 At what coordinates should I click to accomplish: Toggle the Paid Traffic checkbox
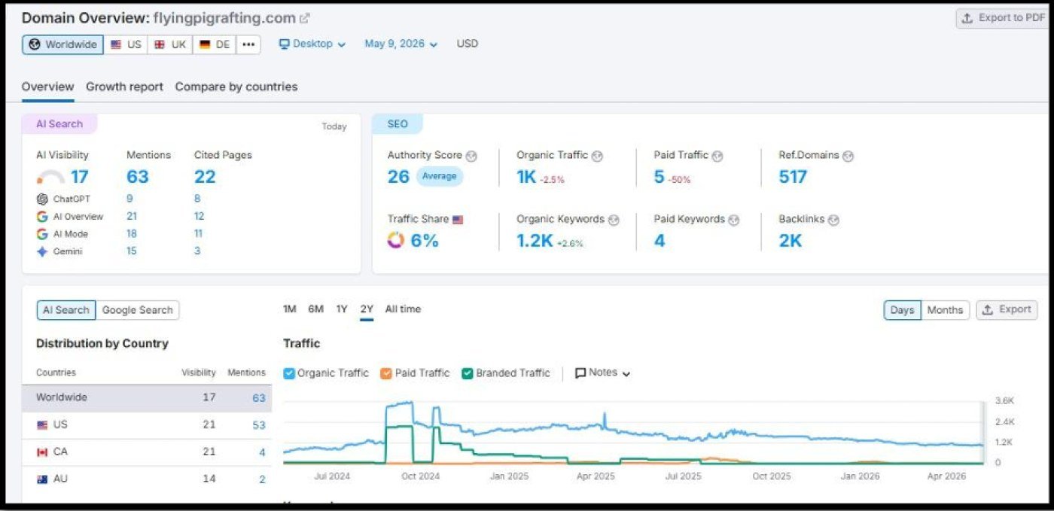pyautogui.click(x=386, y=373)
